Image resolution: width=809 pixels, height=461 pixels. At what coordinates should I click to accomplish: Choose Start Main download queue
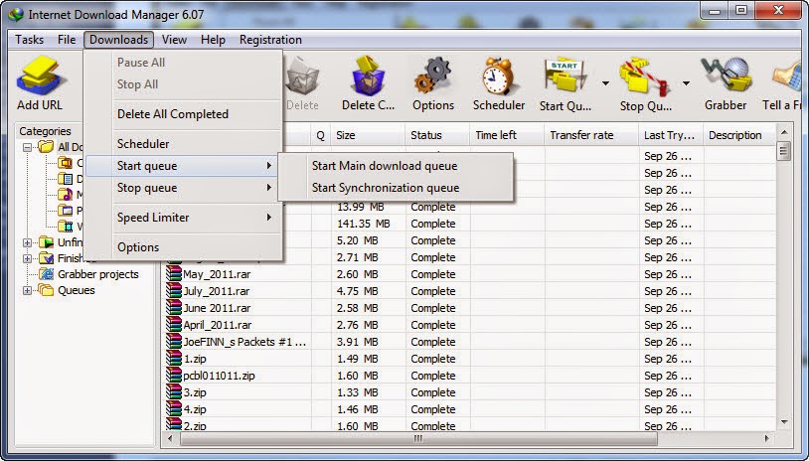pyautogui.click(x=396, y=166)
